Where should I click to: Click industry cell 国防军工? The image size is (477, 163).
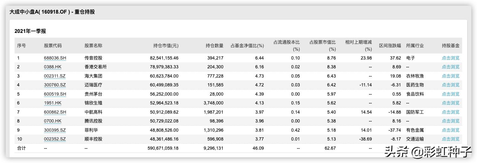tap(415, 112)
